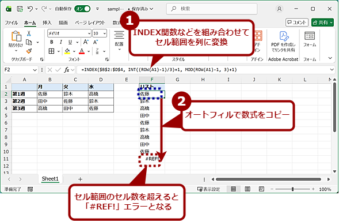Click the insert function fx icon
Screen dimensions: 339x221
[x=67, y=70]
